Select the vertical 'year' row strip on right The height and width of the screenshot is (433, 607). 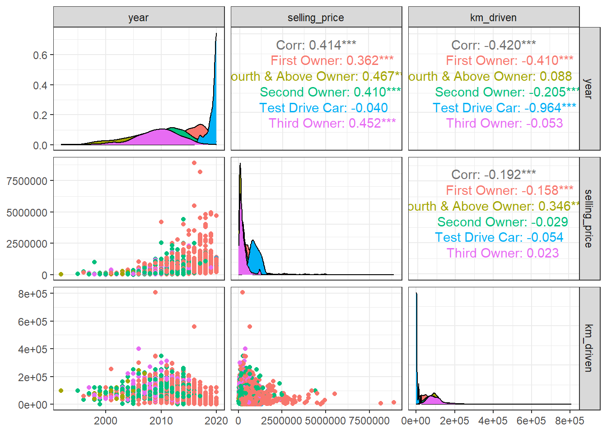click(589, 89)
